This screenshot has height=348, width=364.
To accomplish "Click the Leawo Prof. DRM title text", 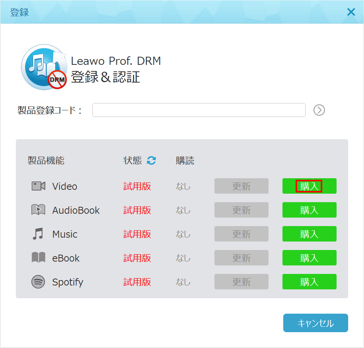I will (116, 61).
